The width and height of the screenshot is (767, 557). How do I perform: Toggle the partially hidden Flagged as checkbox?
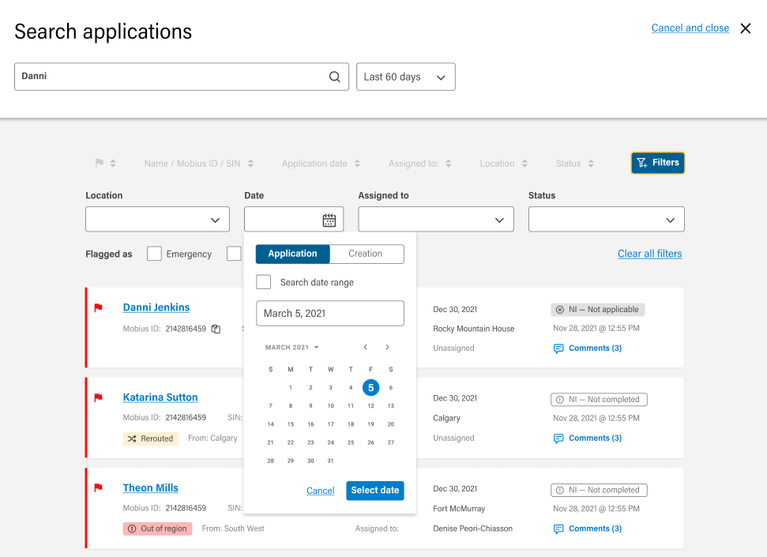coord(234,254)
